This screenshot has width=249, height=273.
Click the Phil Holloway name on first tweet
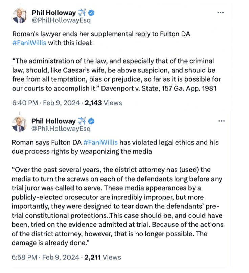pyautogui.click(x=54, y=13)
